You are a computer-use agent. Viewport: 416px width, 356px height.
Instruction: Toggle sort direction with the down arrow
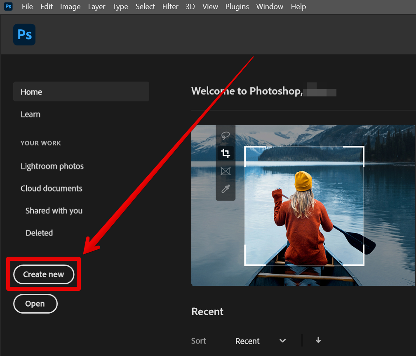click(x=318, y=340)
